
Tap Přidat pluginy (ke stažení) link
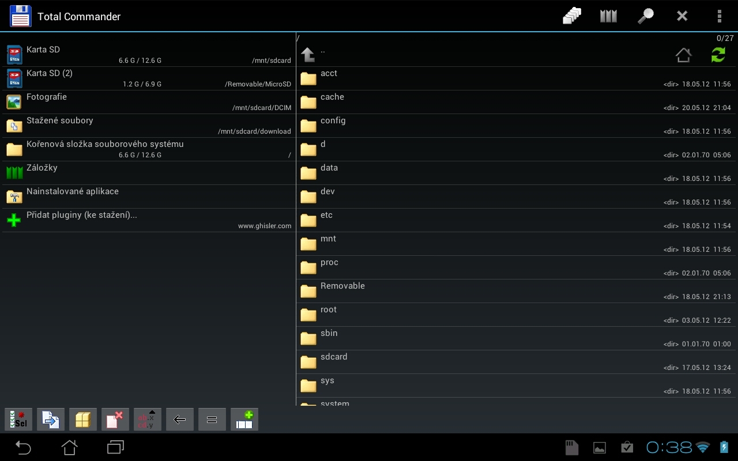[x=148, y=220]
